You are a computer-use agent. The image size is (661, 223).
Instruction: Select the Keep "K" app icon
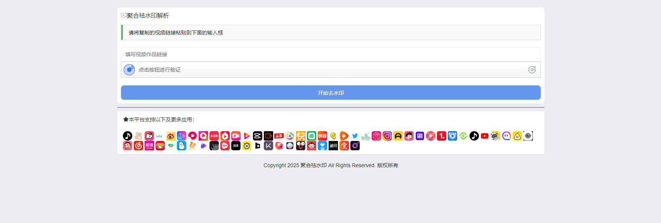[x=268, y=146]
